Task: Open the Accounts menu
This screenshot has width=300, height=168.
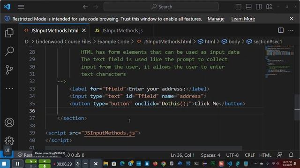Action: [x=9, y=122]
